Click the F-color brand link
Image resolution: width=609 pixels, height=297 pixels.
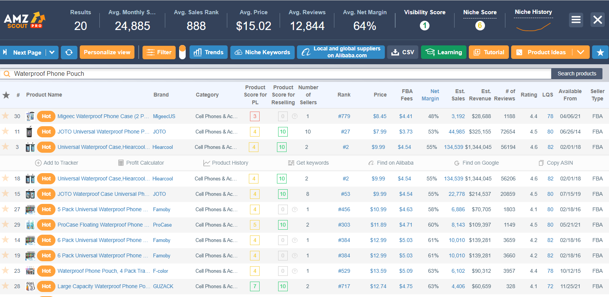click(x=161, y=271)
